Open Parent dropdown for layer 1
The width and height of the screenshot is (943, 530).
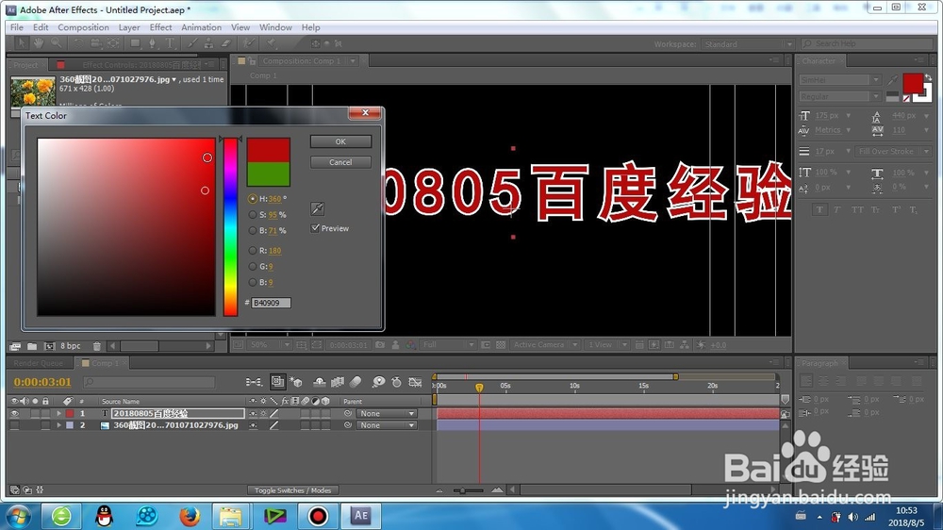tap(387, 413)
